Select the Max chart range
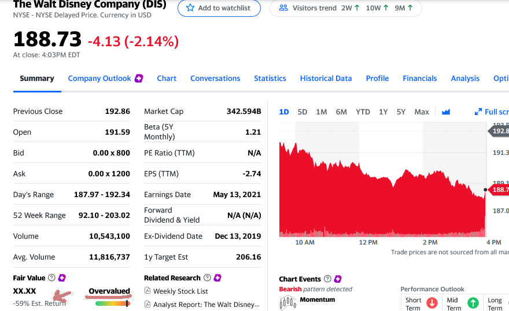This screenshot has width=509, height=311. [x=422, y=112]
